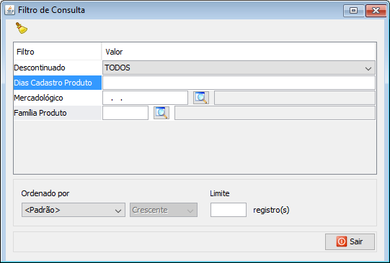390x263 pixels.
Task: Click the Java icon in title bar
Action: 9,10
